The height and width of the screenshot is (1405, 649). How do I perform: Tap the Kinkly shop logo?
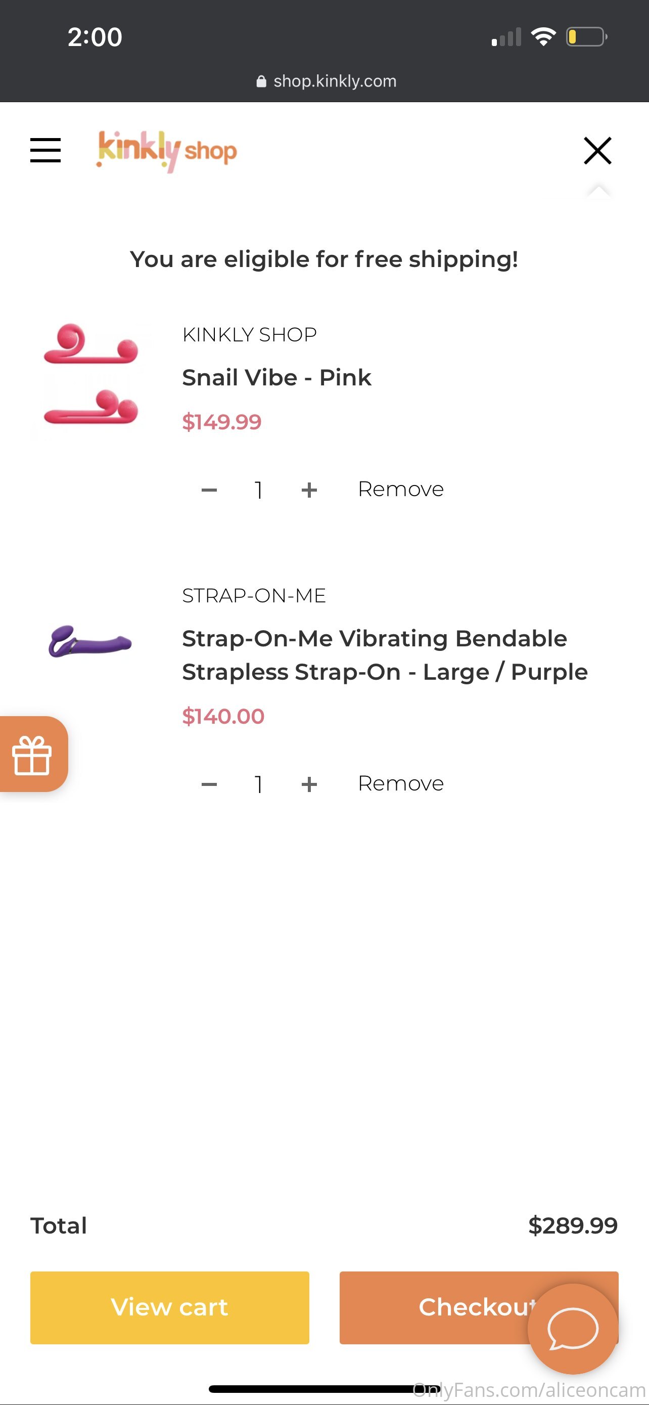tap(167, 151)
